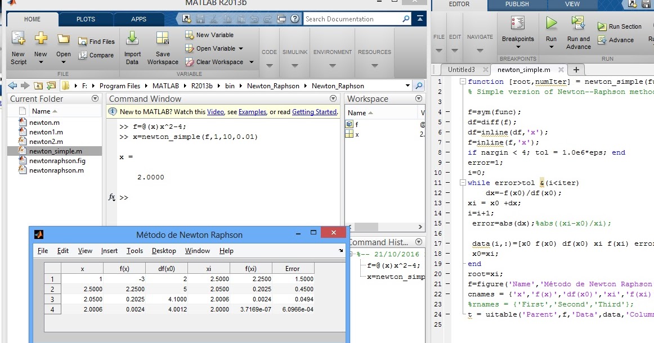Select the Untitled3 editor tab
The height and width of the screenshot is (343, 654).
(462, 70)
